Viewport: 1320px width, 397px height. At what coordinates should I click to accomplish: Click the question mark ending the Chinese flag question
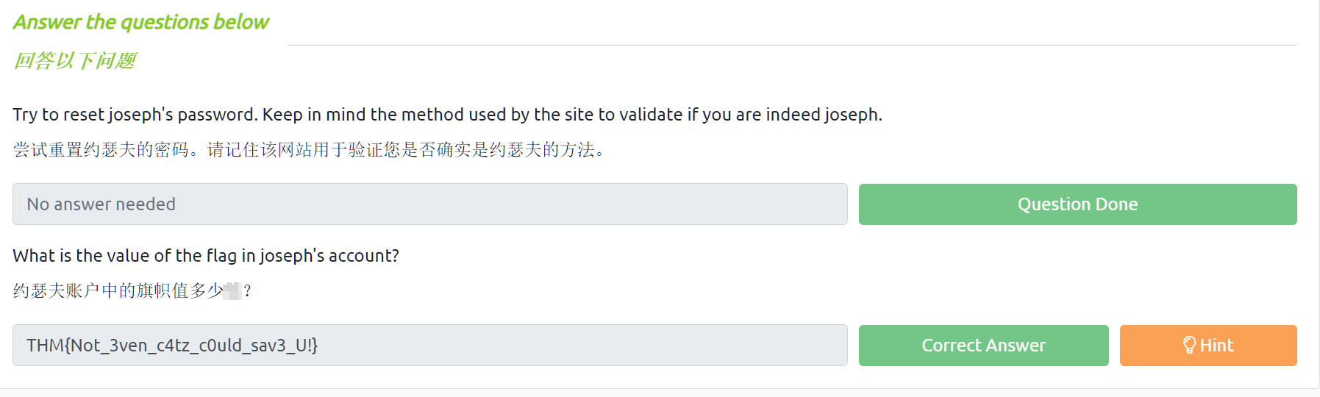tap(248, 291)
